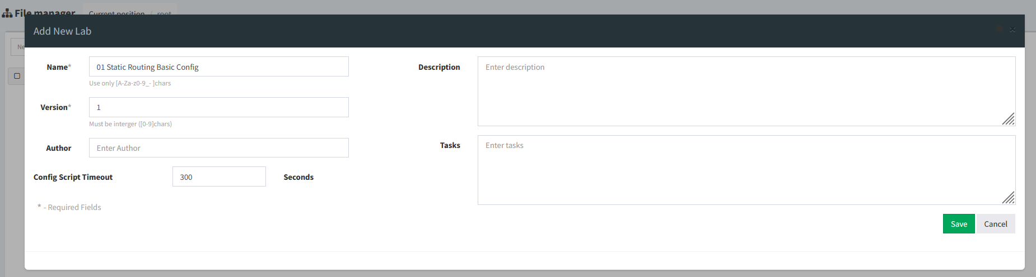Click the 'Author' field label
The width and height of the screenshot is (1036, 277).
tap(58, 148)
